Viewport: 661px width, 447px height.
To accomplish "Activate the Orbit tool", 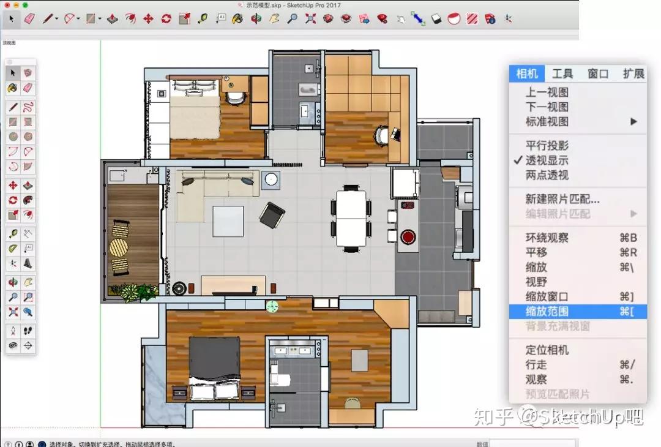I will (255, 19).
